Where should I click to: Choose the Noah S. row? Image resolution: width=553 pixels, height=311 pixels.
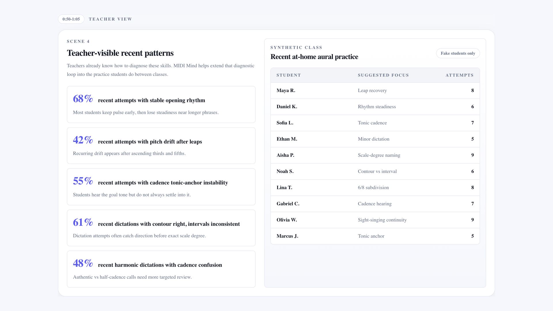375,171
